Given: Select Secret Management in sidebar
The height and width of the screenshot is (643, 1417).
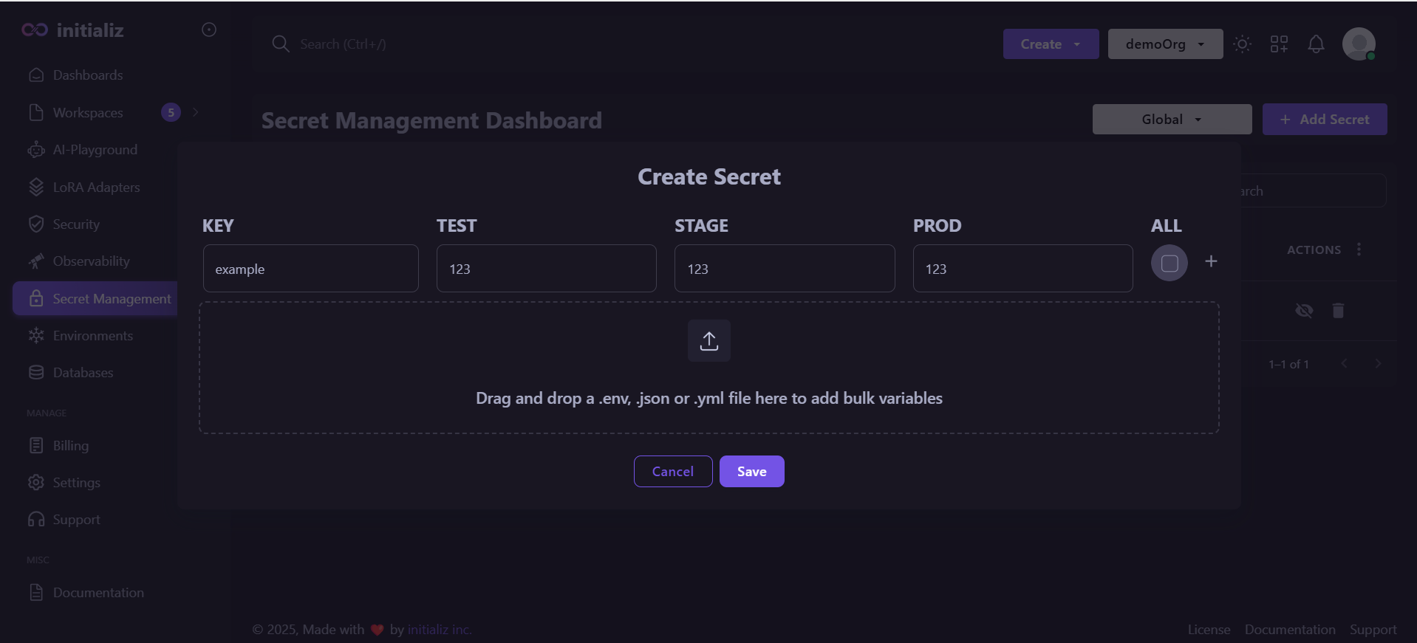Looking at the screenshot, I should (95, 298).
